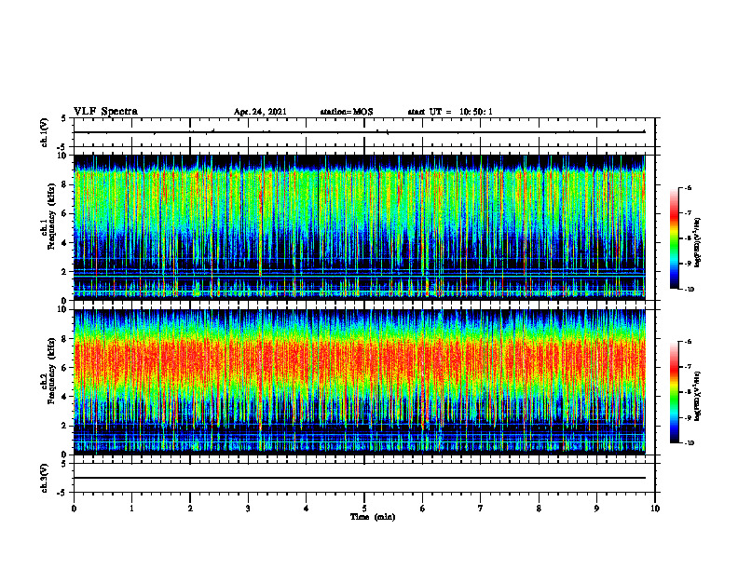This screenshot has width=738, height=570.
Task: Click the "10" tick on ch.1 frequency axis
Action: click(63, 156)
